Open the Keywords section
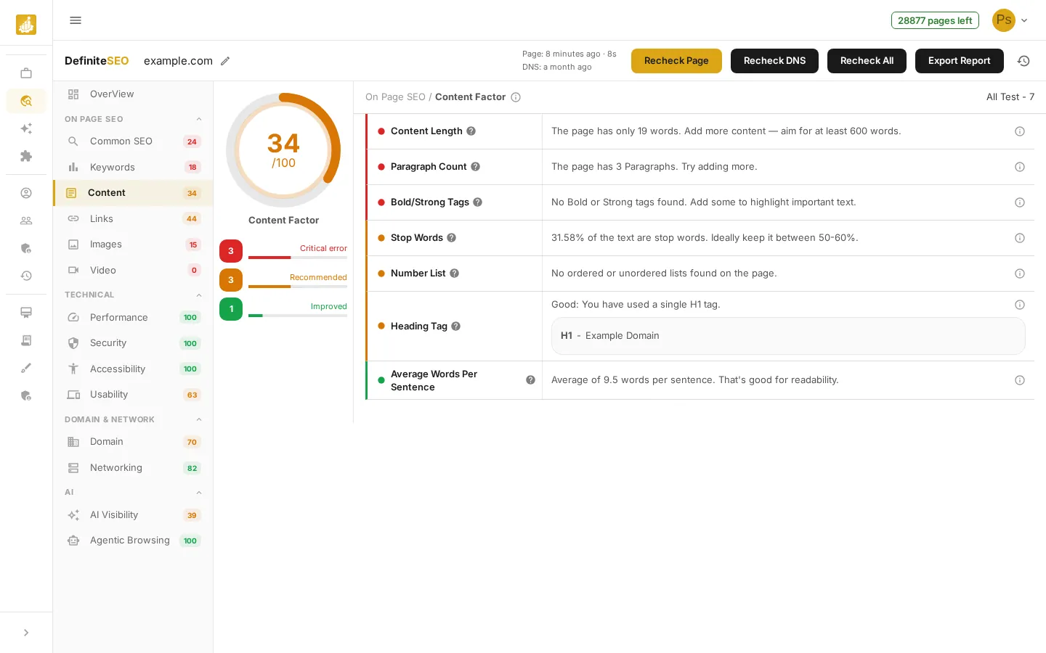Screen dimensions: 1046x653 click(x=134, y=168)
